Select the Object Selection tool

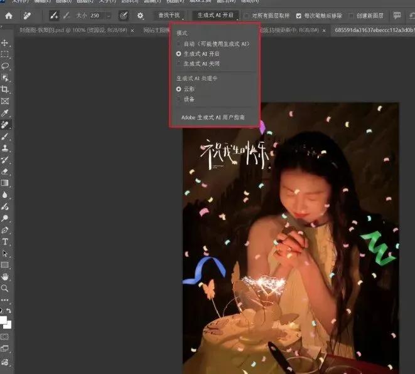(x=5, y=78)
